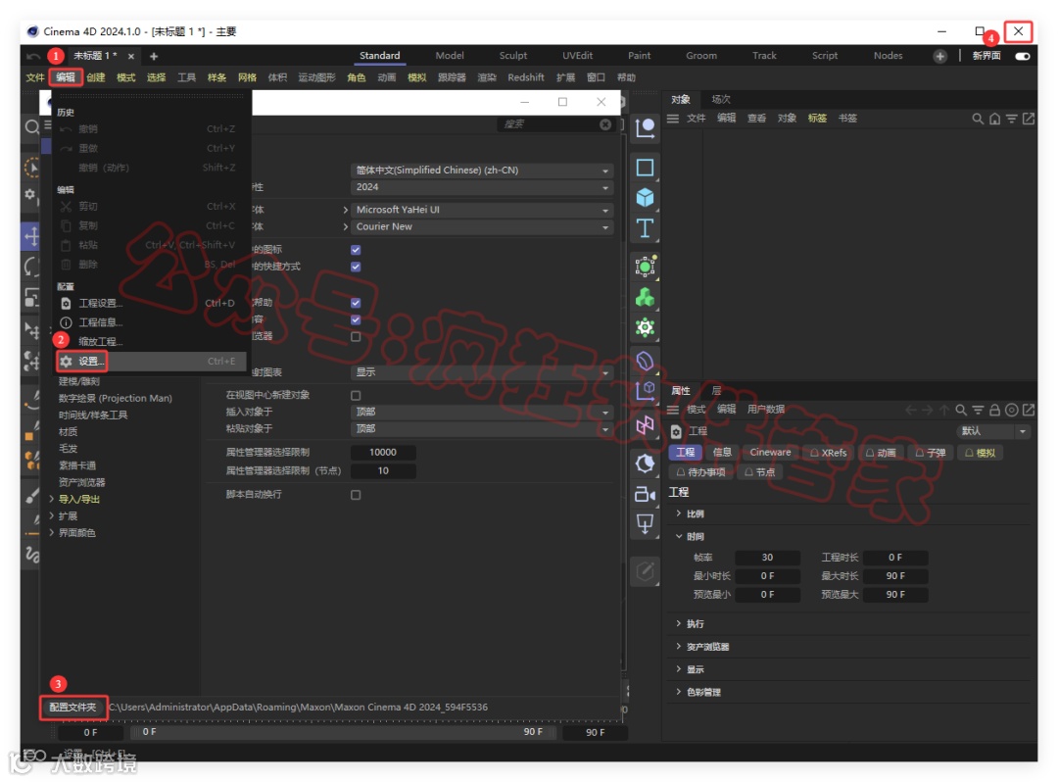Expand Microsoft YaHei UI font options chevron
This screenshot has height=782, width=1058.
346,210
